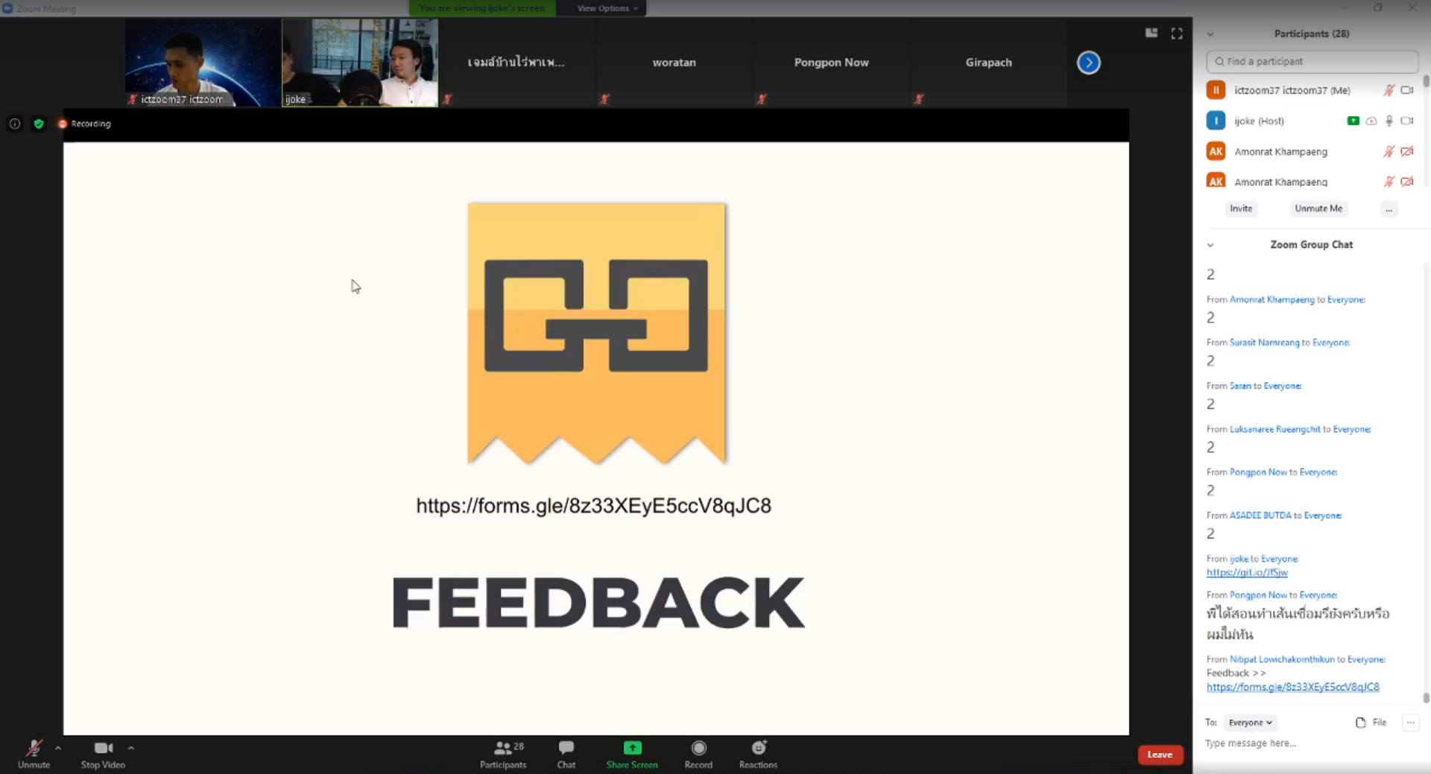This screenshot has height=774, width=1431.
Task: Click FEEDBACK heading on shared slide
Action: coord(598,603)
